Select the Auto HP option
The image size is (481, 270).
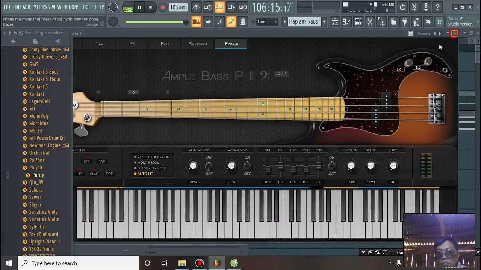point(144,174)
